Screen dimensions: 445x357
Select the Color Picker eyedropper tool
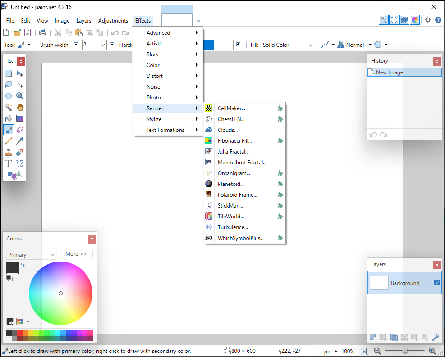[20, 141]
